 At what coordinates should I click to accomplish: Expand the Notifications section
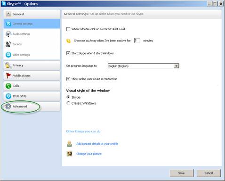tap(32, 75)
